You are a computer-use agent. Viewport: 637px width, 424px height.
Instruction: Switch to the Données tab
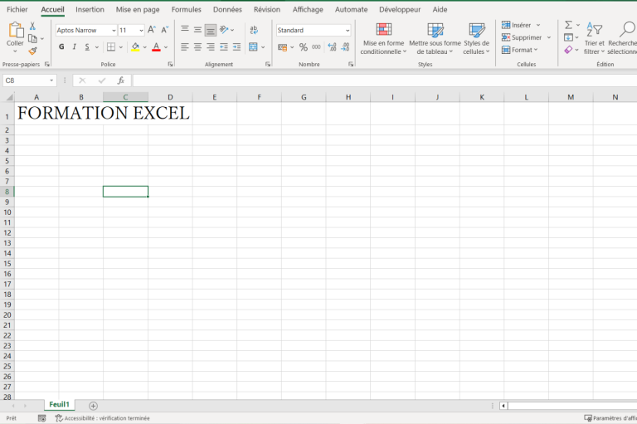(x=227, y=9)
